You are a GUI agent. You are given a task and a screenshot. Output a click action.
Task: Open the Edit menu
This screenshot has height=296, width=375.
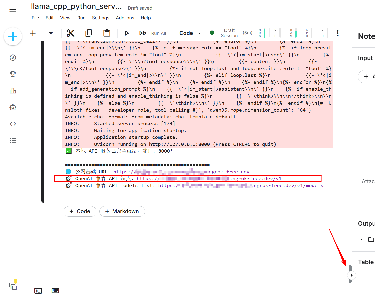click(50, 18)
